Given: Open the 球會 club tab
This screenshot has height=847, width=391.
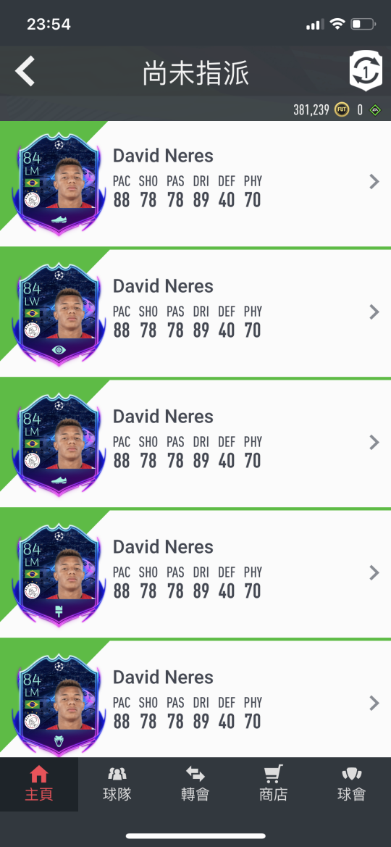Looking at the screenshot, I should (352, 784).
